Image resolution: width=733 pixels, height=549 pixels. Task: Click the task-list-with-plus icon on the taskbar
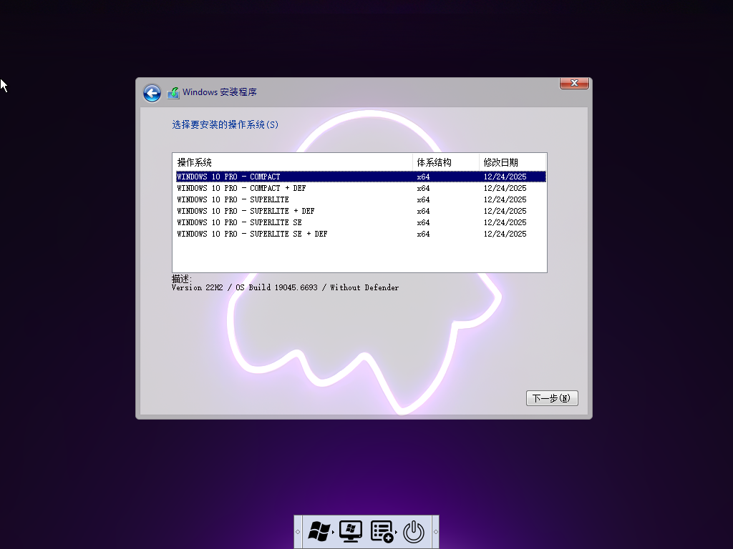pyautogui.click(x=381, y=532)
